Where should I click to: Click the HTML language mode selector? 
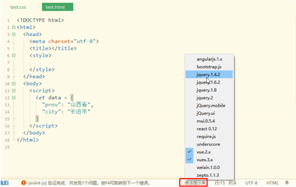coord(272,183)
